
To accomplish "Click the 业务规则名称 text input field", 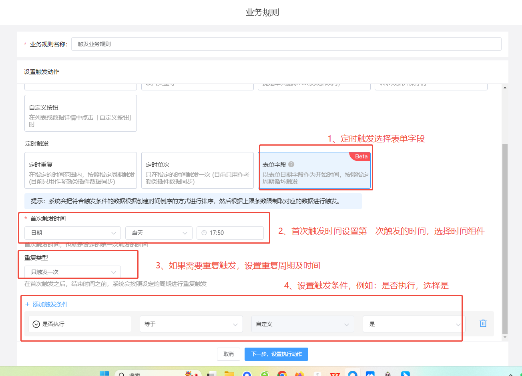I will point(286,44).
